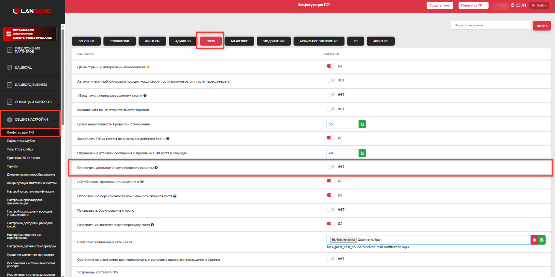Open Тарифы sidebar item

(x=12, y=166)
